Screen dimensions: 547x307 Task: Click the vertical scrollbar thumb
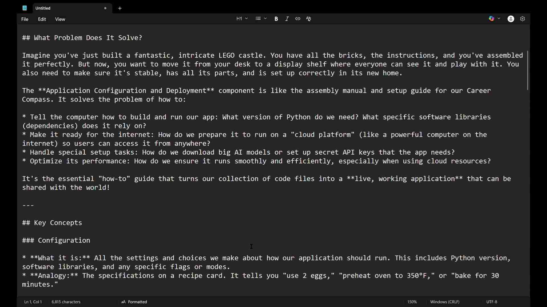point(528,70)
